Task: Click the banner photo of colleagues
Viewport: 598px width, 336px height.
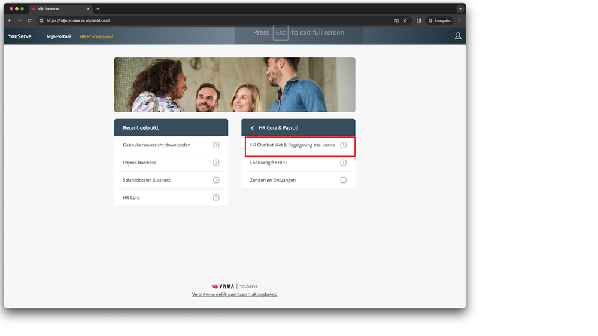Action: 235,84
